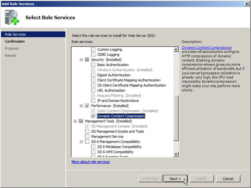Open Dynamic Content Compression description link
Image resolution: width=251 pixels, height=188 pixels.
point(207,47)
